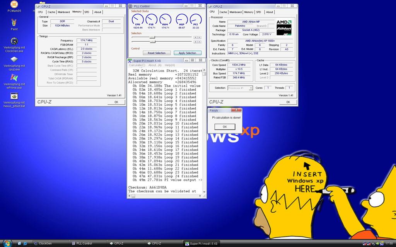
Task: Open the cpuz.exe desktop shortcut
Action: click(x=14, y=64)
